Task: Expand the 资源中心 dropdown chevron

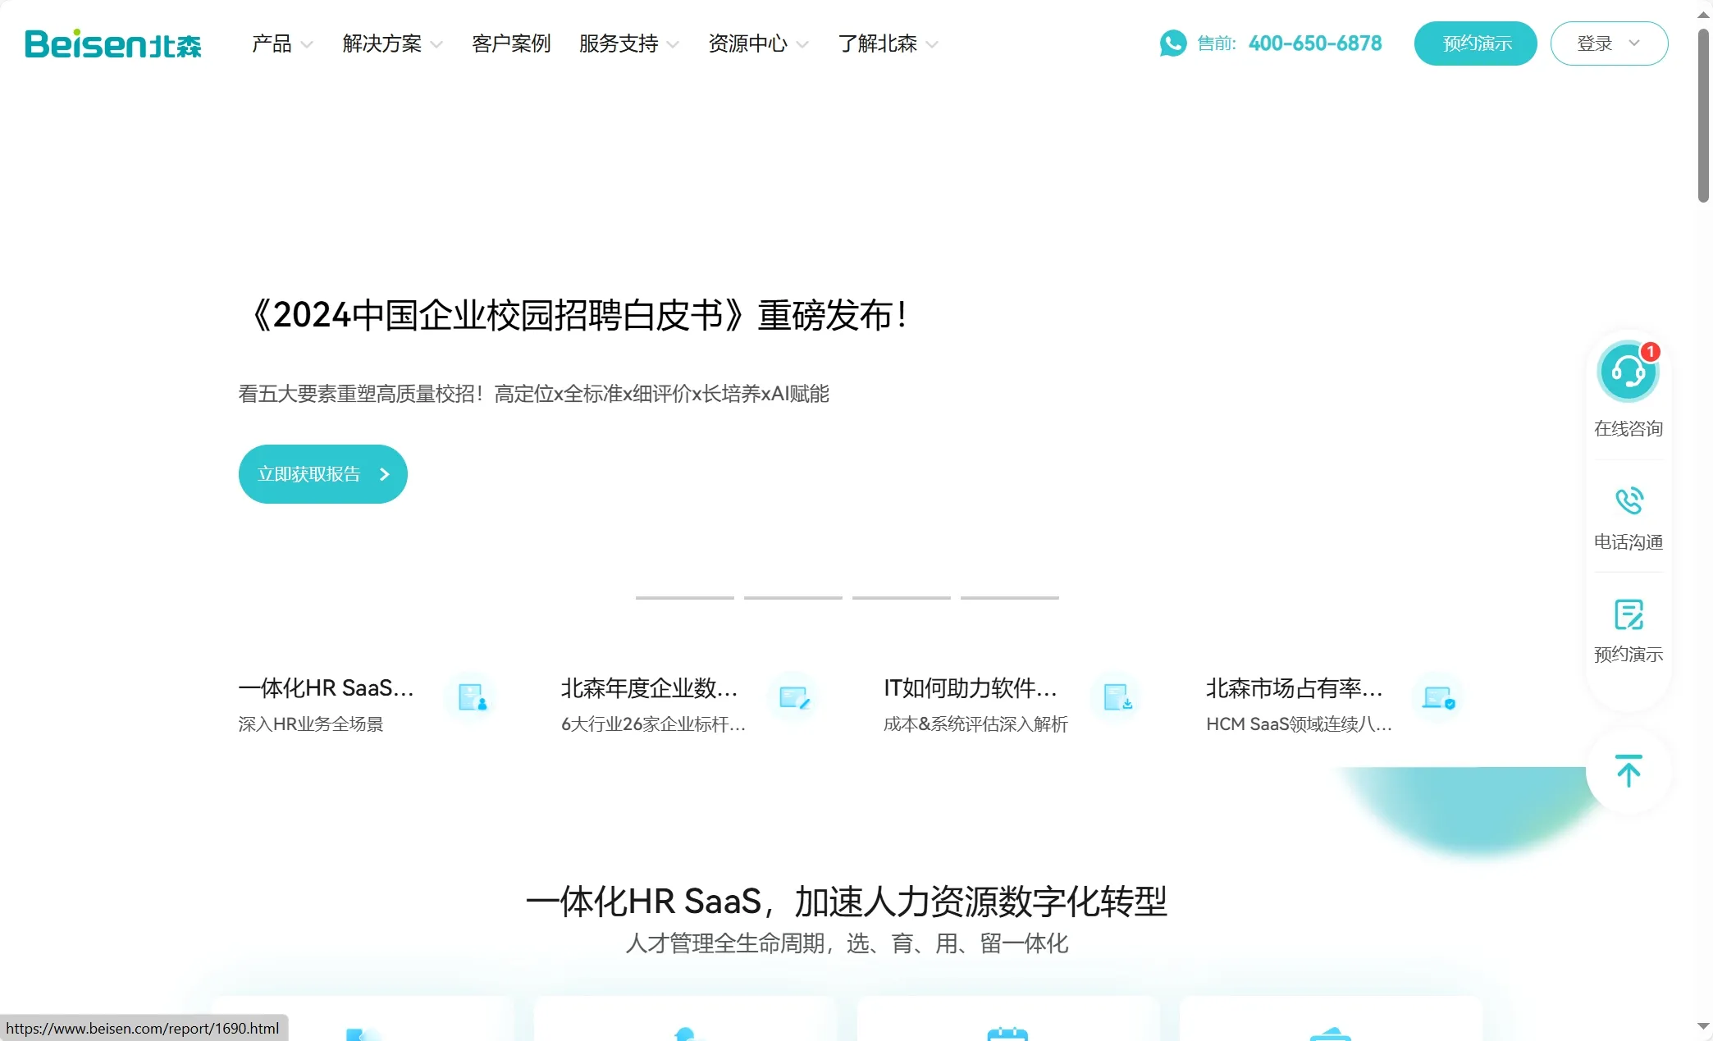Action: (x=802, y=44)
